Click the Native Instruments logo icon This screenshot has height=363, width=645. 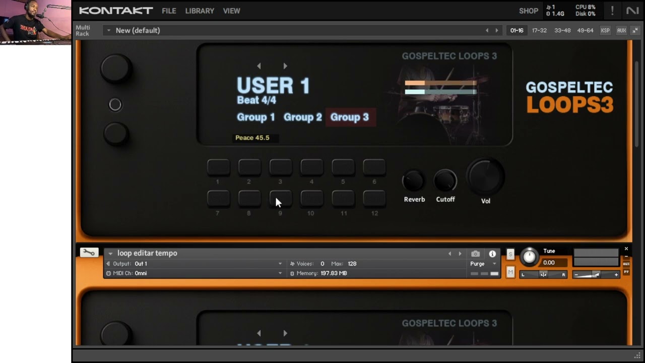coord(632,11)
